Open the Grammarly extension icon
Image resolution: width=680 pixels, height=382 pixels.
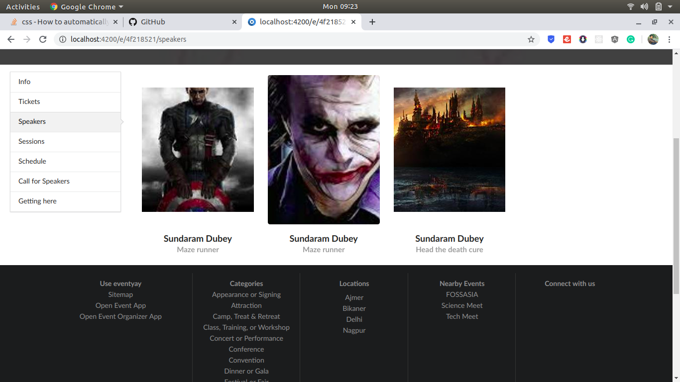(x=631, y=39)
